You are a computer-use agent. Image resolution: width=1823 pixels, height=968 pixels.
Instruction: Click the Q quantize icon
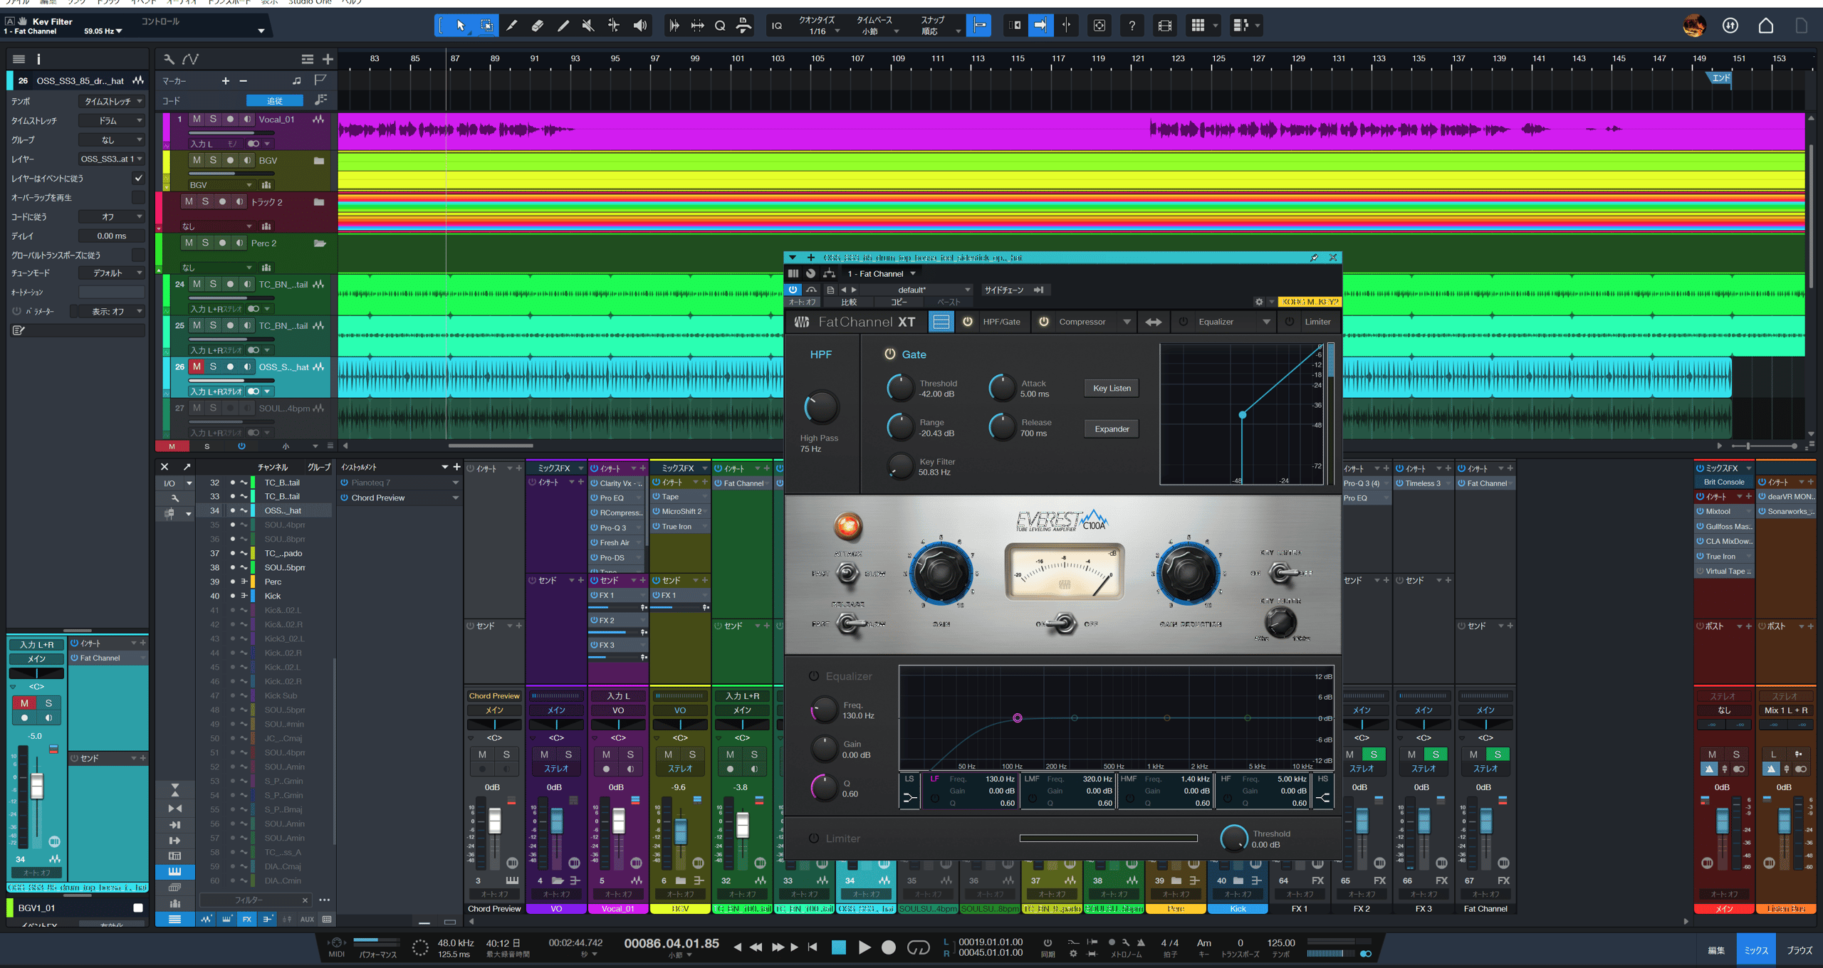[x=720, y=26]
